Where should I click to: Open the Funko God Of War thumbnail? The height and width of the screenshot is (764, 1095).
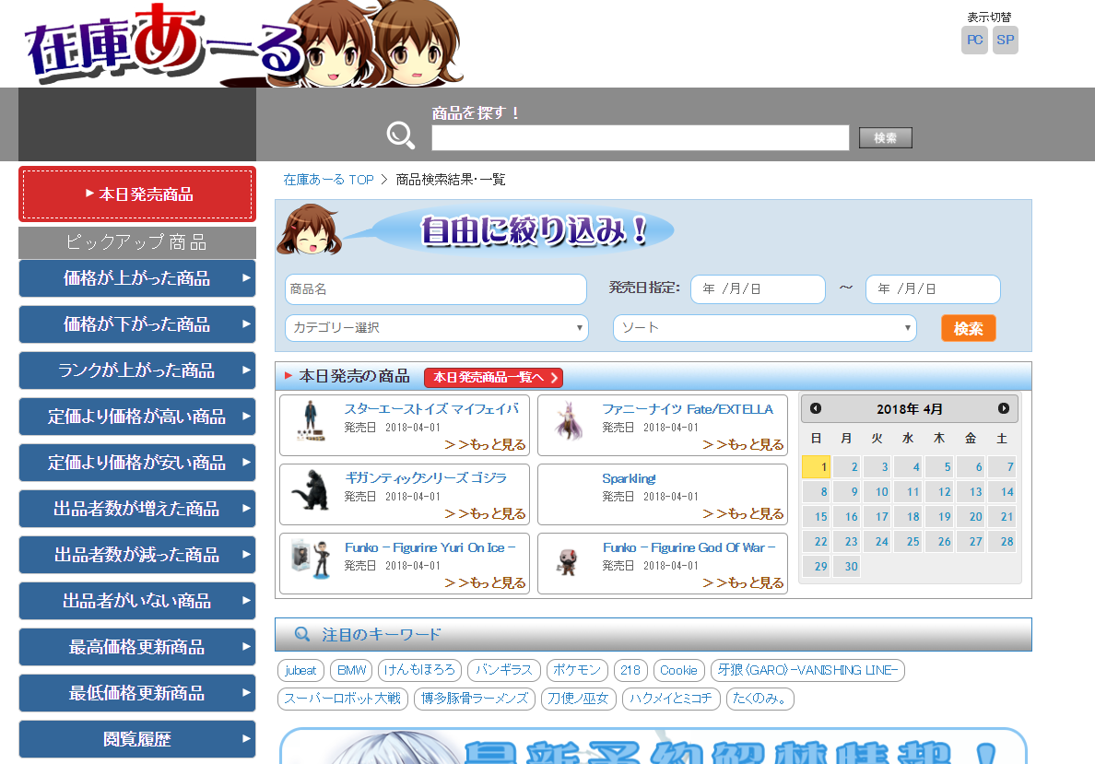[x=568, y=561]
